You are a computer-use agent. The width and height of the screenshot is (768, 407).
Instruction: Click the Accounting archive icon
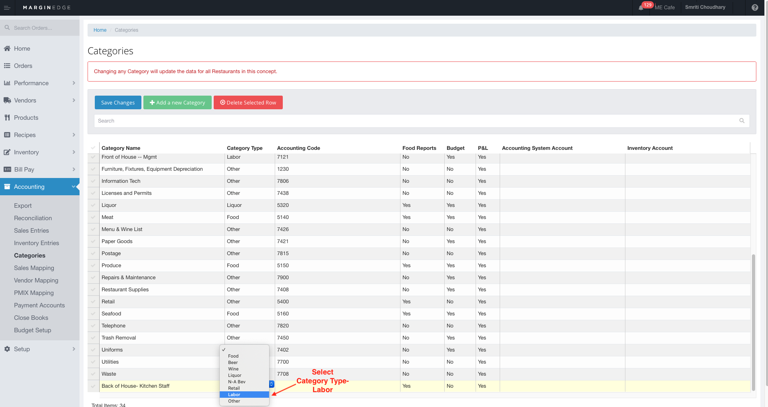[x=7, y=187]
